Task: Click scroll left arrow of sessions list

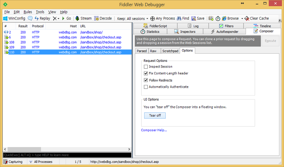Action: (5, 149)
